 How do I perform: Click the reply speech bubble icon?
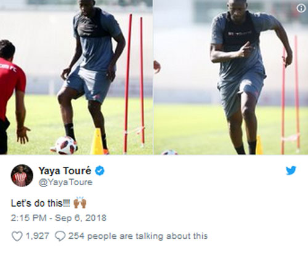click(x=60, y=236)
